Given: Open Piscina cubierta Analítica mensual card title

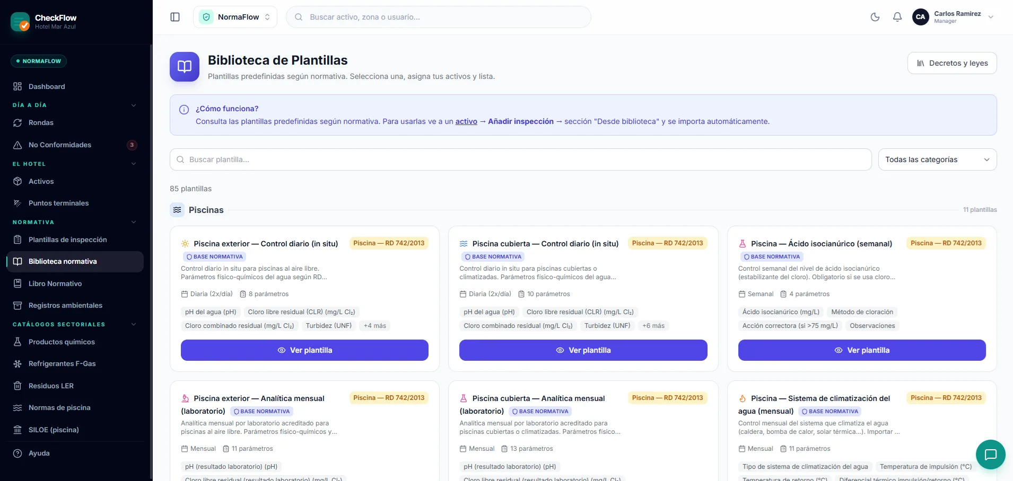Looking at the screenshot, I should tap(532, 405).
